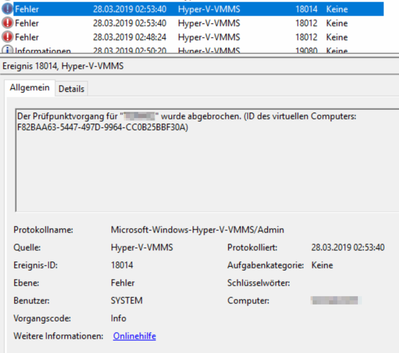The height and width of the screenshot is (353, 399).
Task: Switch to the Details tab
Action: click(x=71, y=89)
